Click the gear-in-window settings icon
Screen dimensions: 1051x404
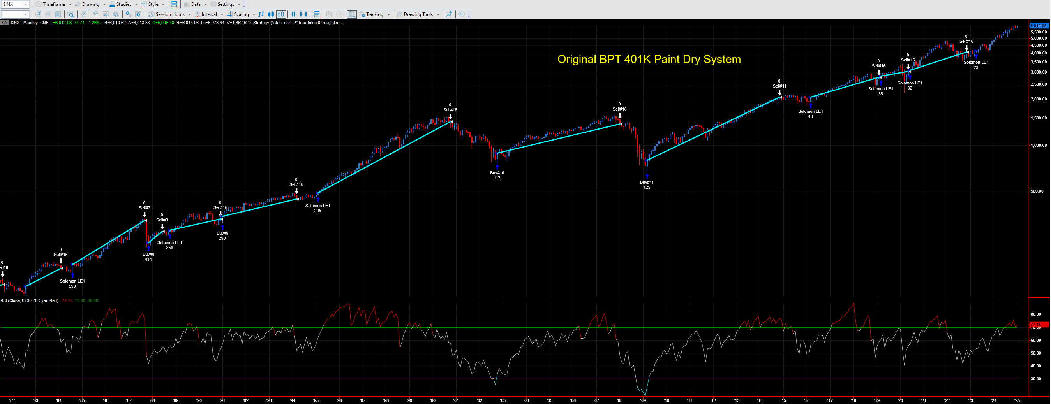tap(138, 14)
